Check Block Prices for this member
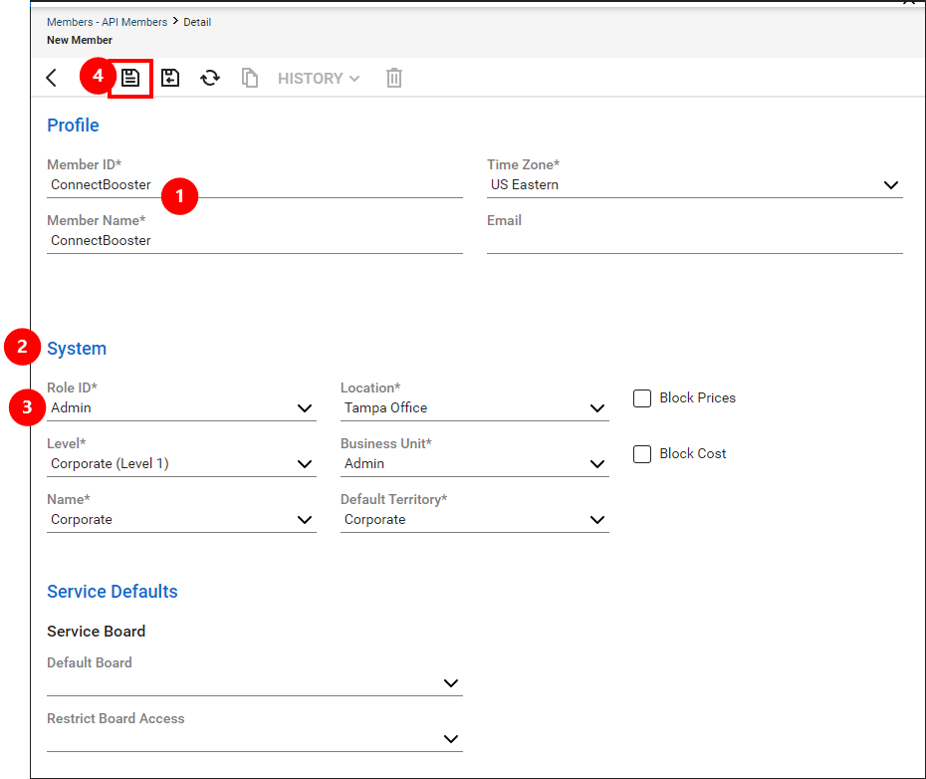The width and height of the screenshot is (926, 779). pos(642,397)
